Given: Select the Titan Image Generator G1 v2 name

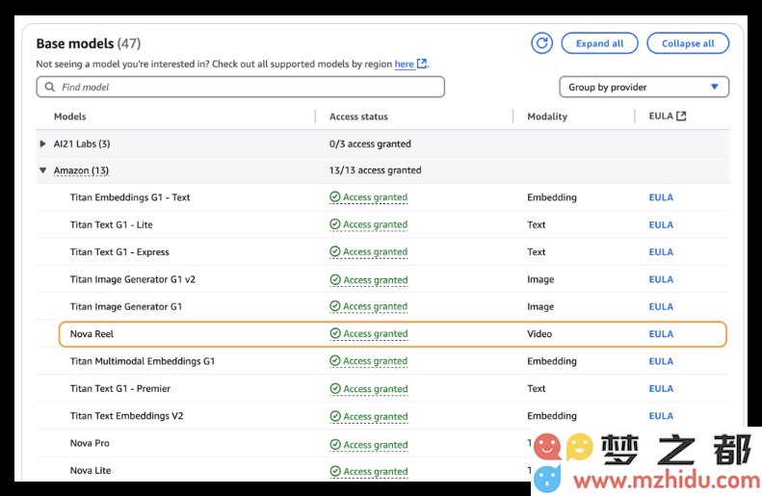Looking at the screenshot, I should tap(133, 279).
